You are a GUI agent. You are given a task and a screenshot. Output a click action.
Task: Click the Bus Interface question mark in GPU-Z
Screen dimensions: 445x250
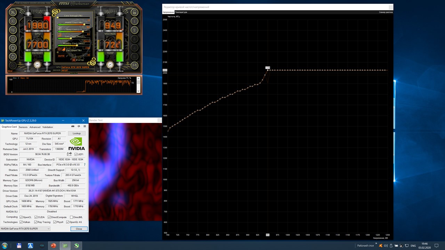(x=84, y=165)
